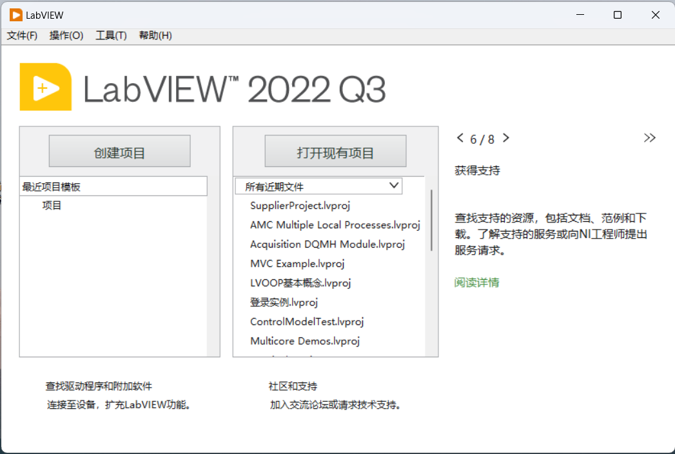
Task: Open the 工具(T) menu
Action: pyautogui.click(x=111, y=35)
